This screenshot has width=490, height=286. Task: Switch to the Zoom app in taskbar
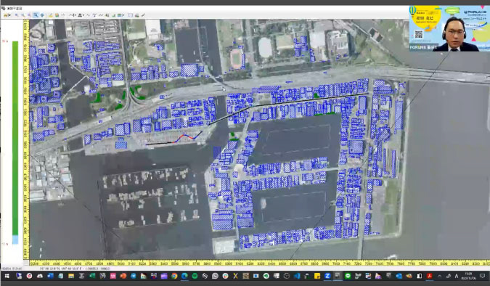pos(327,276)
